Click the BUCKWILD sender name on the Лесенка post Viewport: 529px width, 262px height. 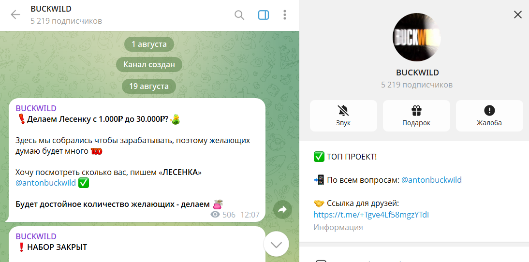pos(36,108)
